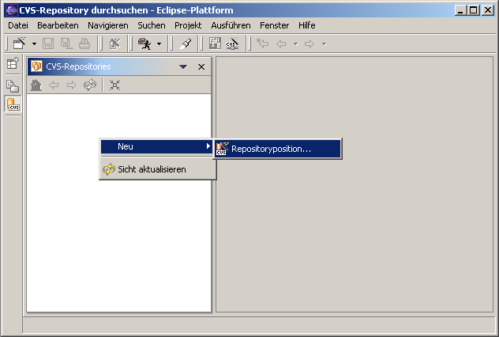Open the Back history dropdown arrow
The image size is (499, 337).
click(295, 44)
